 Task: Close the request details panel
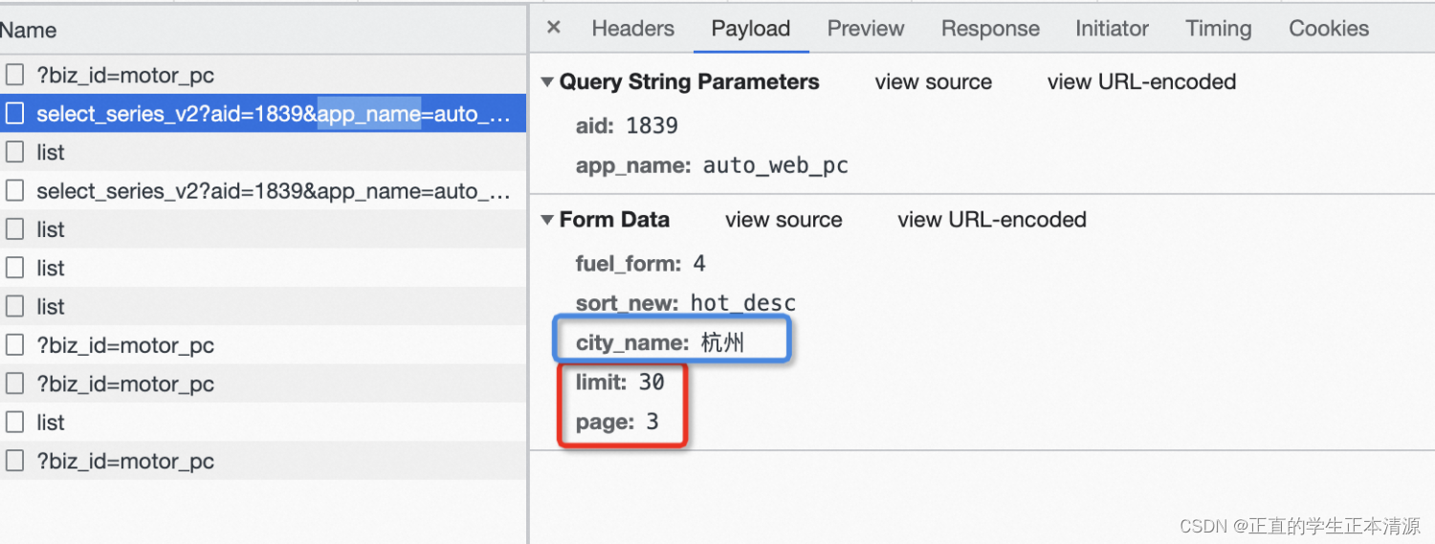pos(553,28)
